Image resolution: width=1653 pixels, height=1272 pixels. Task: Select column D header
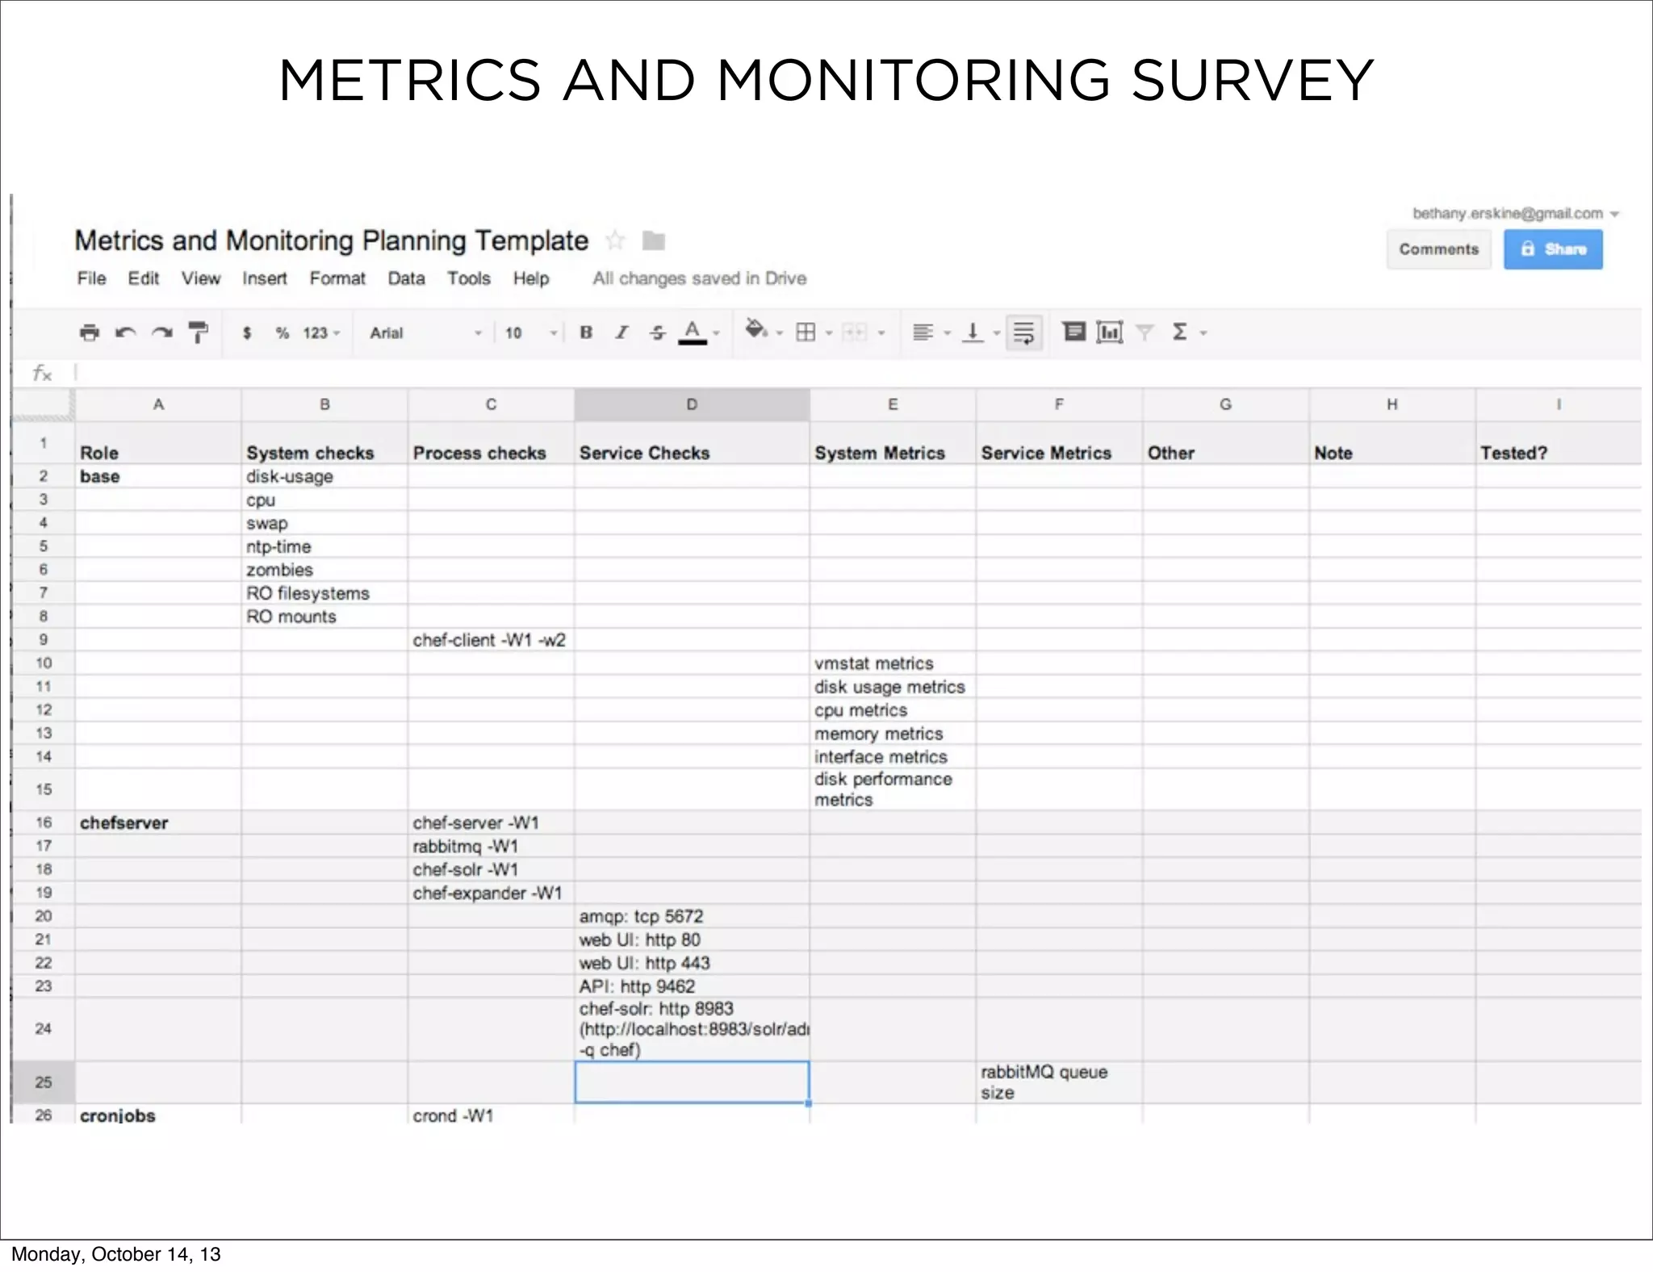coord(692,404)
